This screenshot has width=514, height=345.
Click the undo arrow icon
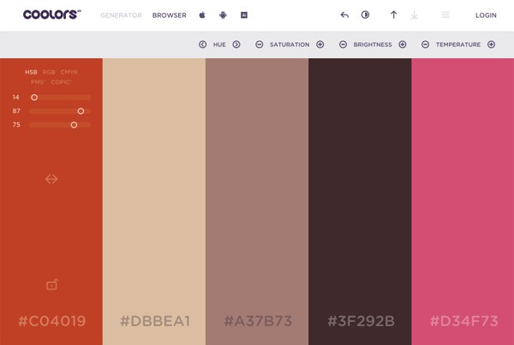pyautogui.click(x=344, y=15)
